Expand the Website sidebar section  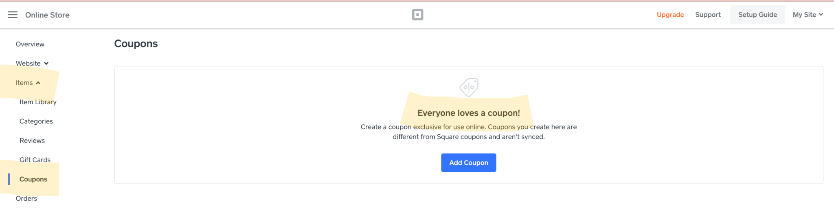32,64
